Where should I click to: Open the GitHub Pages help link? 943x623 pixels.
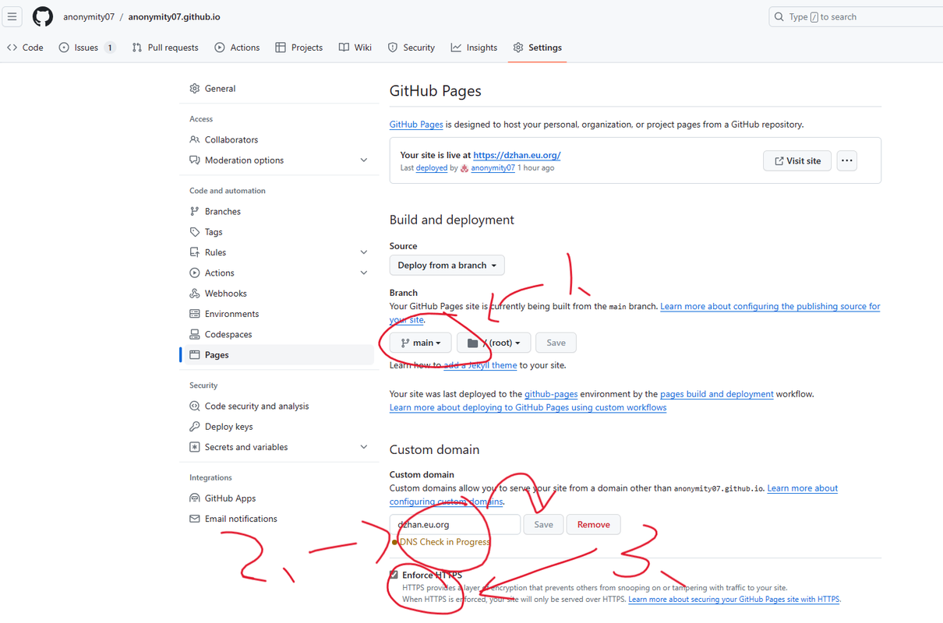pos(416,125)
